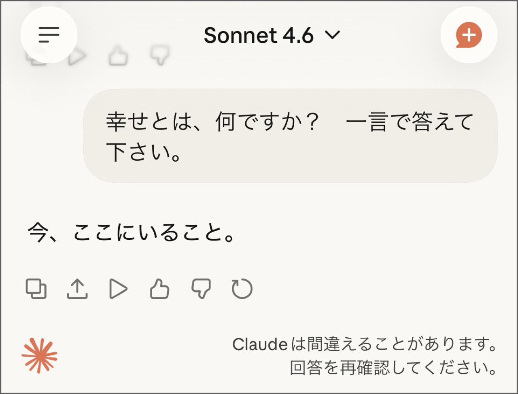Image resolution: width=518 pixels, height=394 pixels.
Task: Click the reply text "今、ここにいること。"
Action: tap(131, 234)
